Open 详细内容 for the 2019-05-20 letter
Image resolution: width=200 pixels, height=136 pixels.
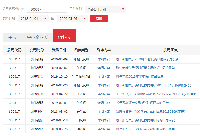pos(104,85)
